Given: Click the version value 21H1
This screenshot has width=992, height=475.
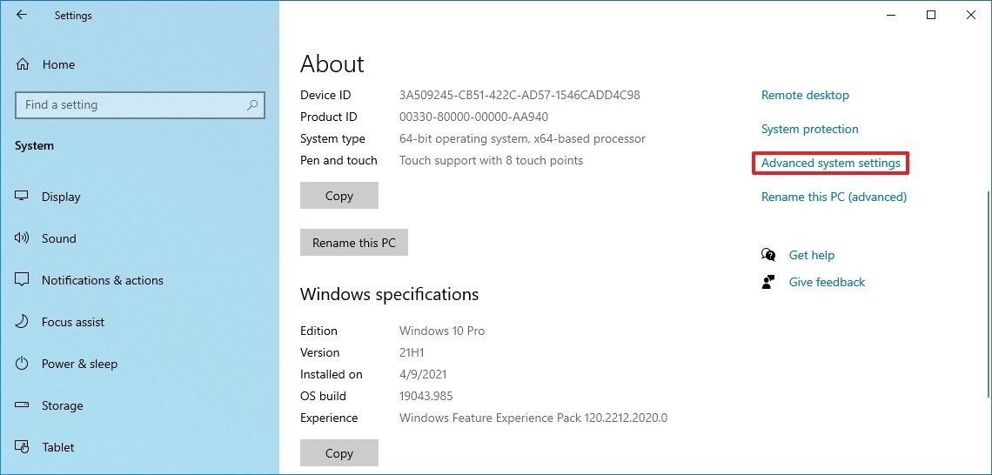Looking at the screenshot, I should (x=412, y=352).
